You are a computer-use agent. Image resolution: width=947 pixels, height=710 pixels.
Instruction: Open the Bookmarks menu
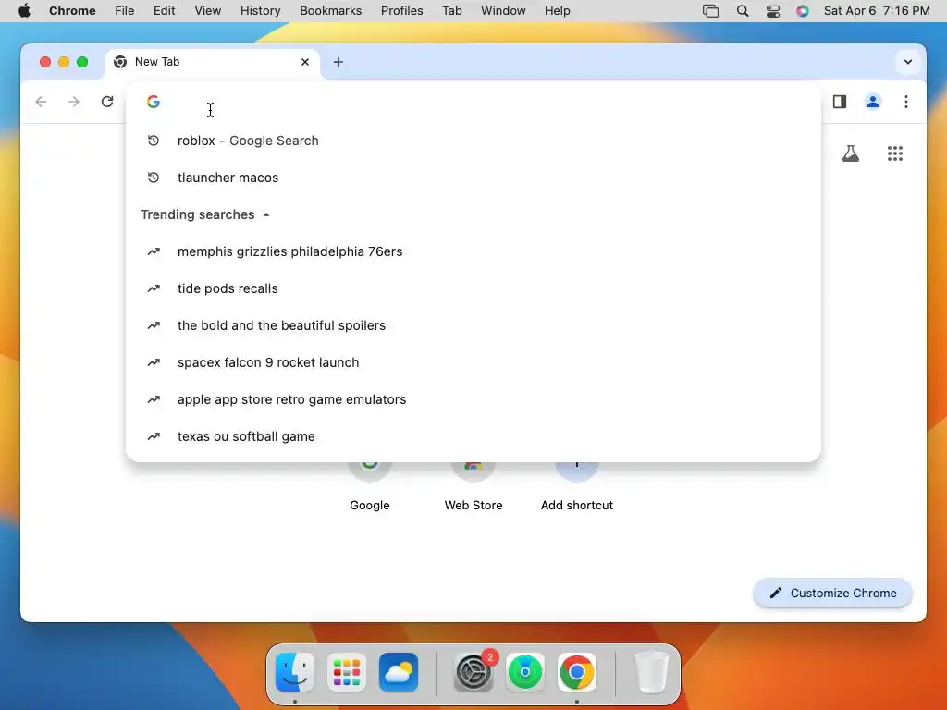click(x=330, y=11)
